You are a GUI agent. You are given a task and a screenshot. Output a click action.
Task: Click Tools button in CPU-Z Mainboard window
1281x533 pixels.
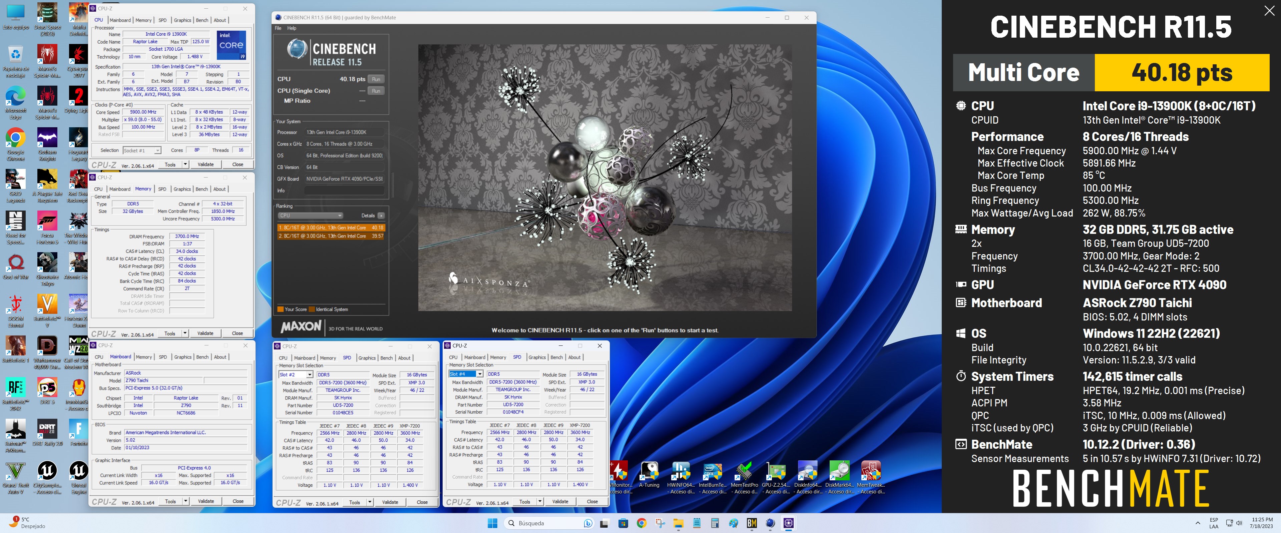(170, 501)
